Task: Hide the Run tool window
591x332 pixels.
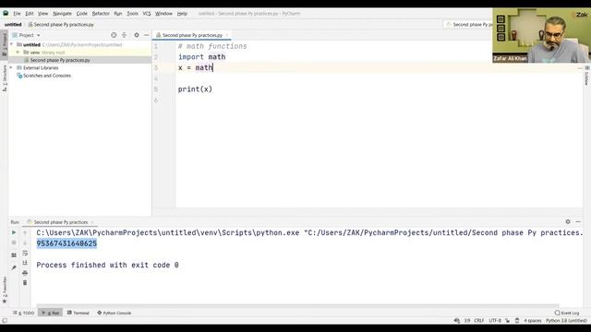Action: pos(578,221)
